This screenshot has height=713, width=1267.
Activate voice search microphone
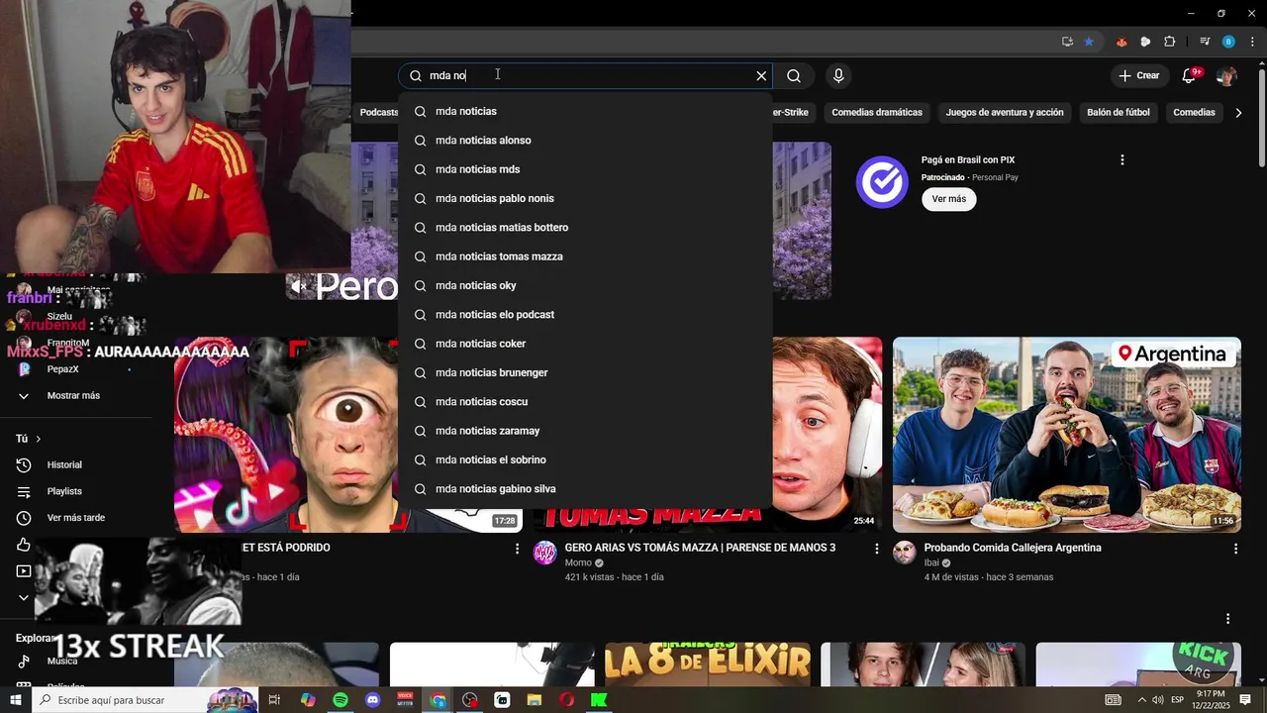(838, 75)
